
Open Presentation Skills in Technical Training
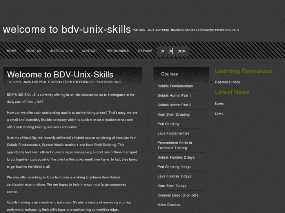click(x=175, y=145)
